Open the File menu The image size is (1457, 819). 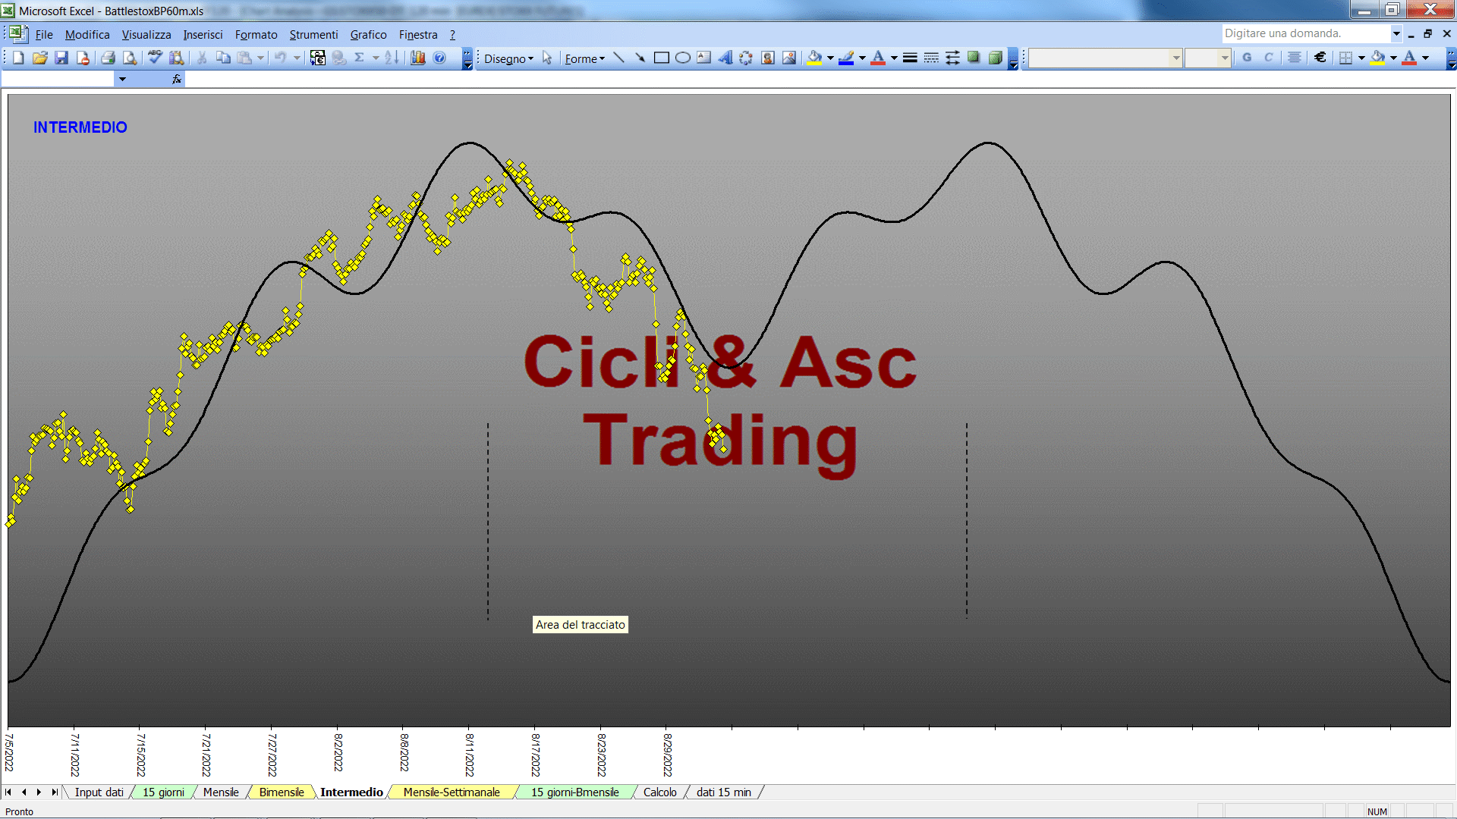(x=44, y=34)
